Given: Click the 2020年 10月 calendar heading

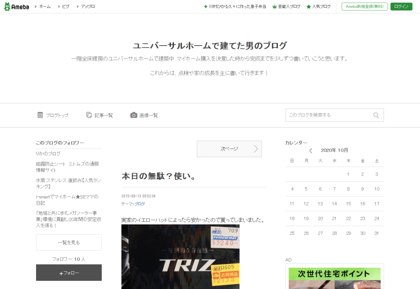Looking at the screenshot, I should (x=335, y=150).
